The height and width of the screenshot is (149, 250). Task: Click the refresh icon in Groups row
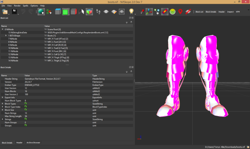[26, 125]
